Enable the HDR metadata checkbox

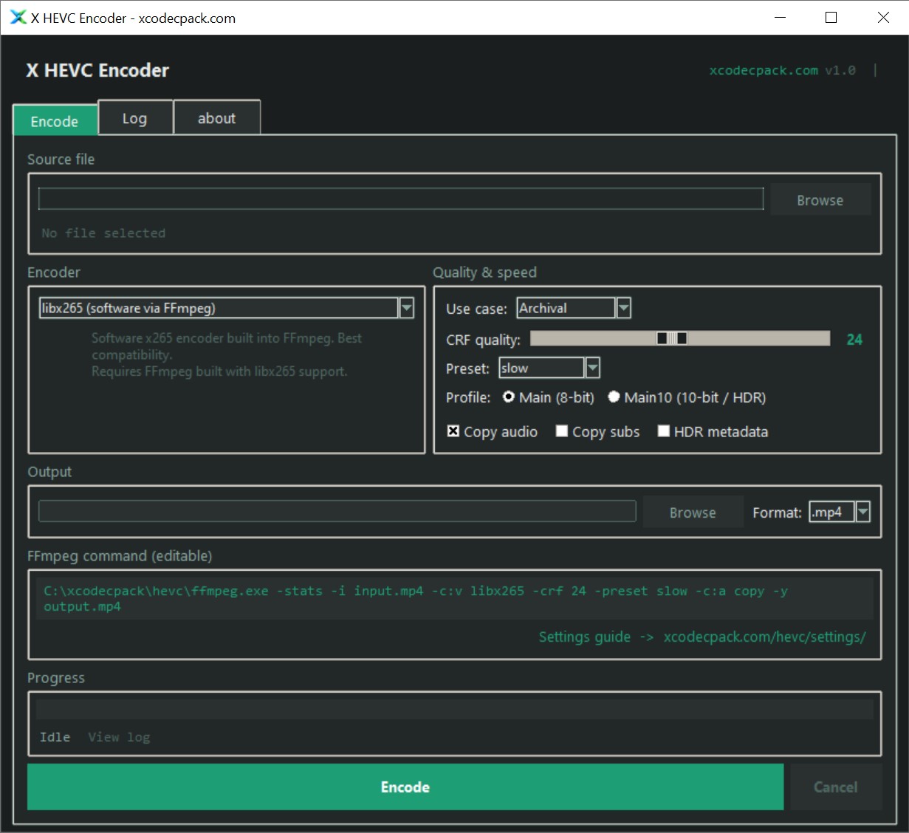pyautogui.click(x=663, y=431)
